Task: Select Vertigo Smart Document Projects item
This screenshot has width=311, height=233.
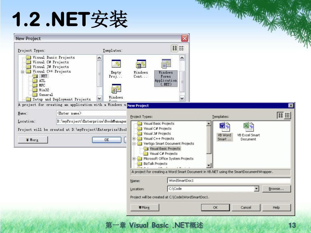Action: click(x=166, y=144)
